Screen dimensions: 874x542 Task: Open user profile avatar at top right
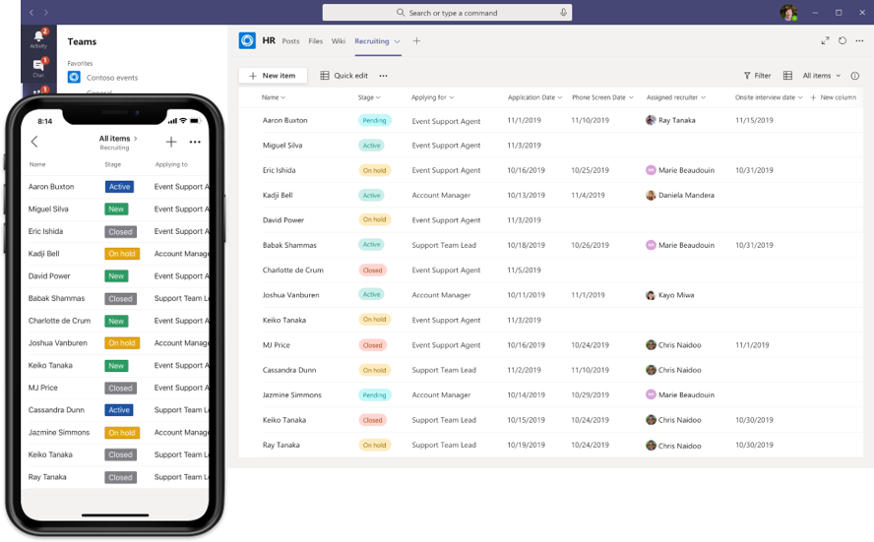click(x=788, y=13)
